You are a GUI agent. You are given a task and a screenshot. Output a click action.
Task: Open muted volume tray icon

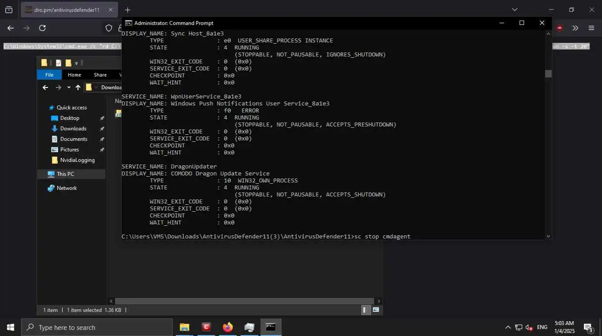(x=529, y=327)
